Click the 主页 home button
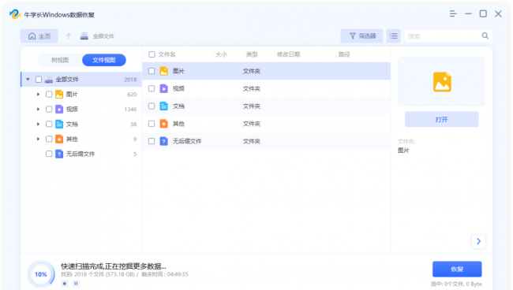 pos(39,36)
